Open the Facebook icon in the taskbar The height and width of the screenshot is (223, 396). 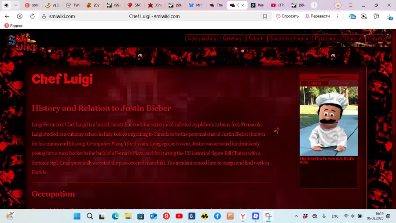(x=217, y=216)
